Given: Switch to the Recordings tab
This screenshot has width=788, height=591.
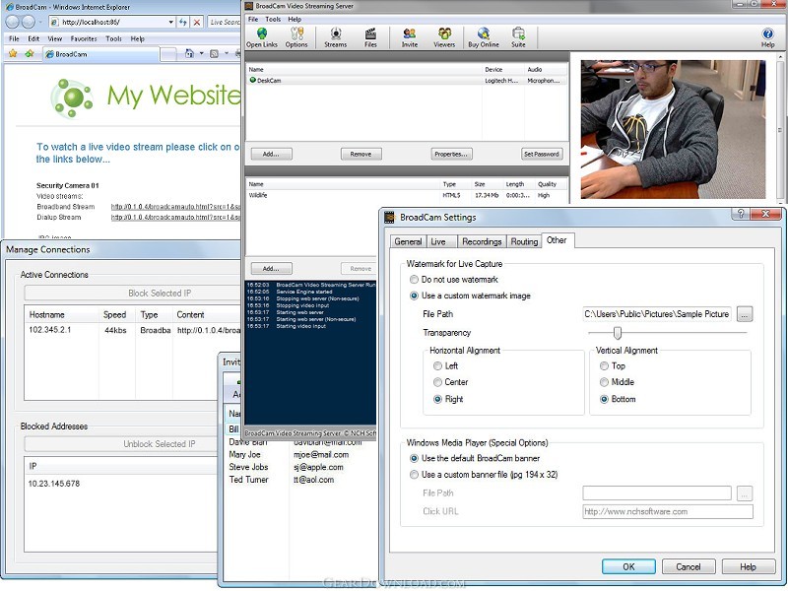Looking at the screenshot, I should [x=482, y=241].
